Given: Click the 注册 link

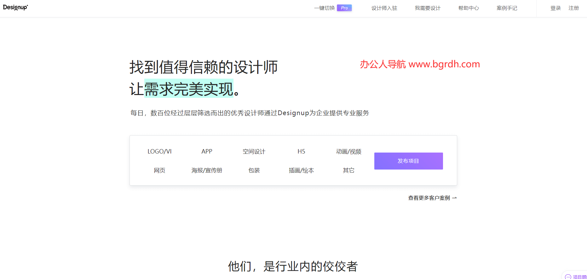Looking at the screenshot, I should click(x=574, y=8).
